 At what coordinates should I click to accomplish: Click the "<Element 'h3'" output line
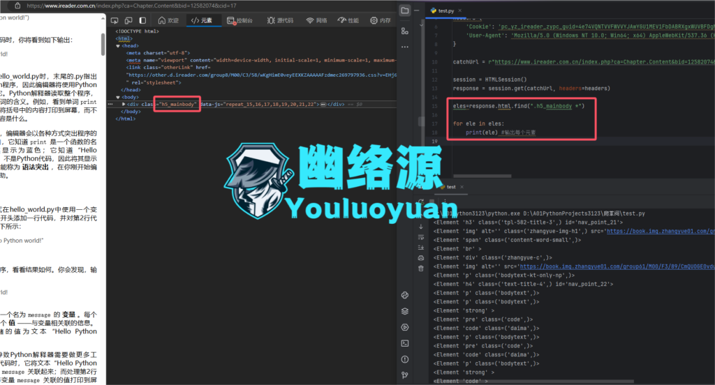click(x=528, y=222)
